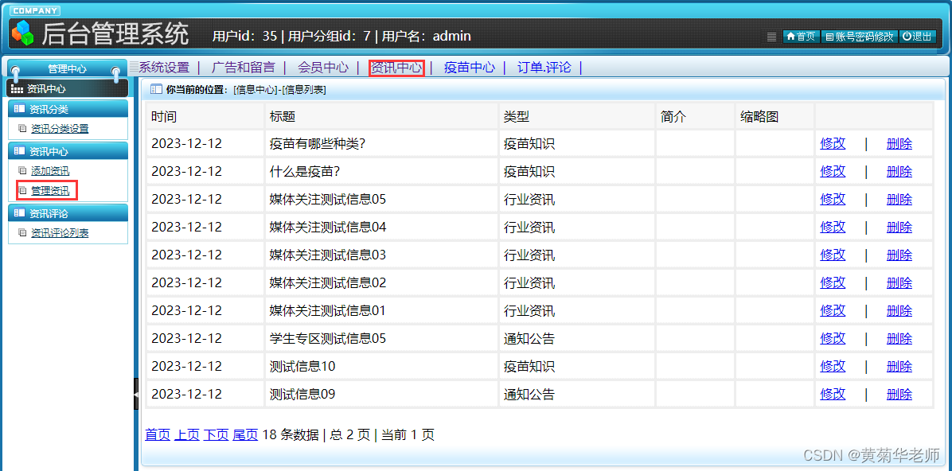Click 删除 for 测试信息10

pos(899,367)
